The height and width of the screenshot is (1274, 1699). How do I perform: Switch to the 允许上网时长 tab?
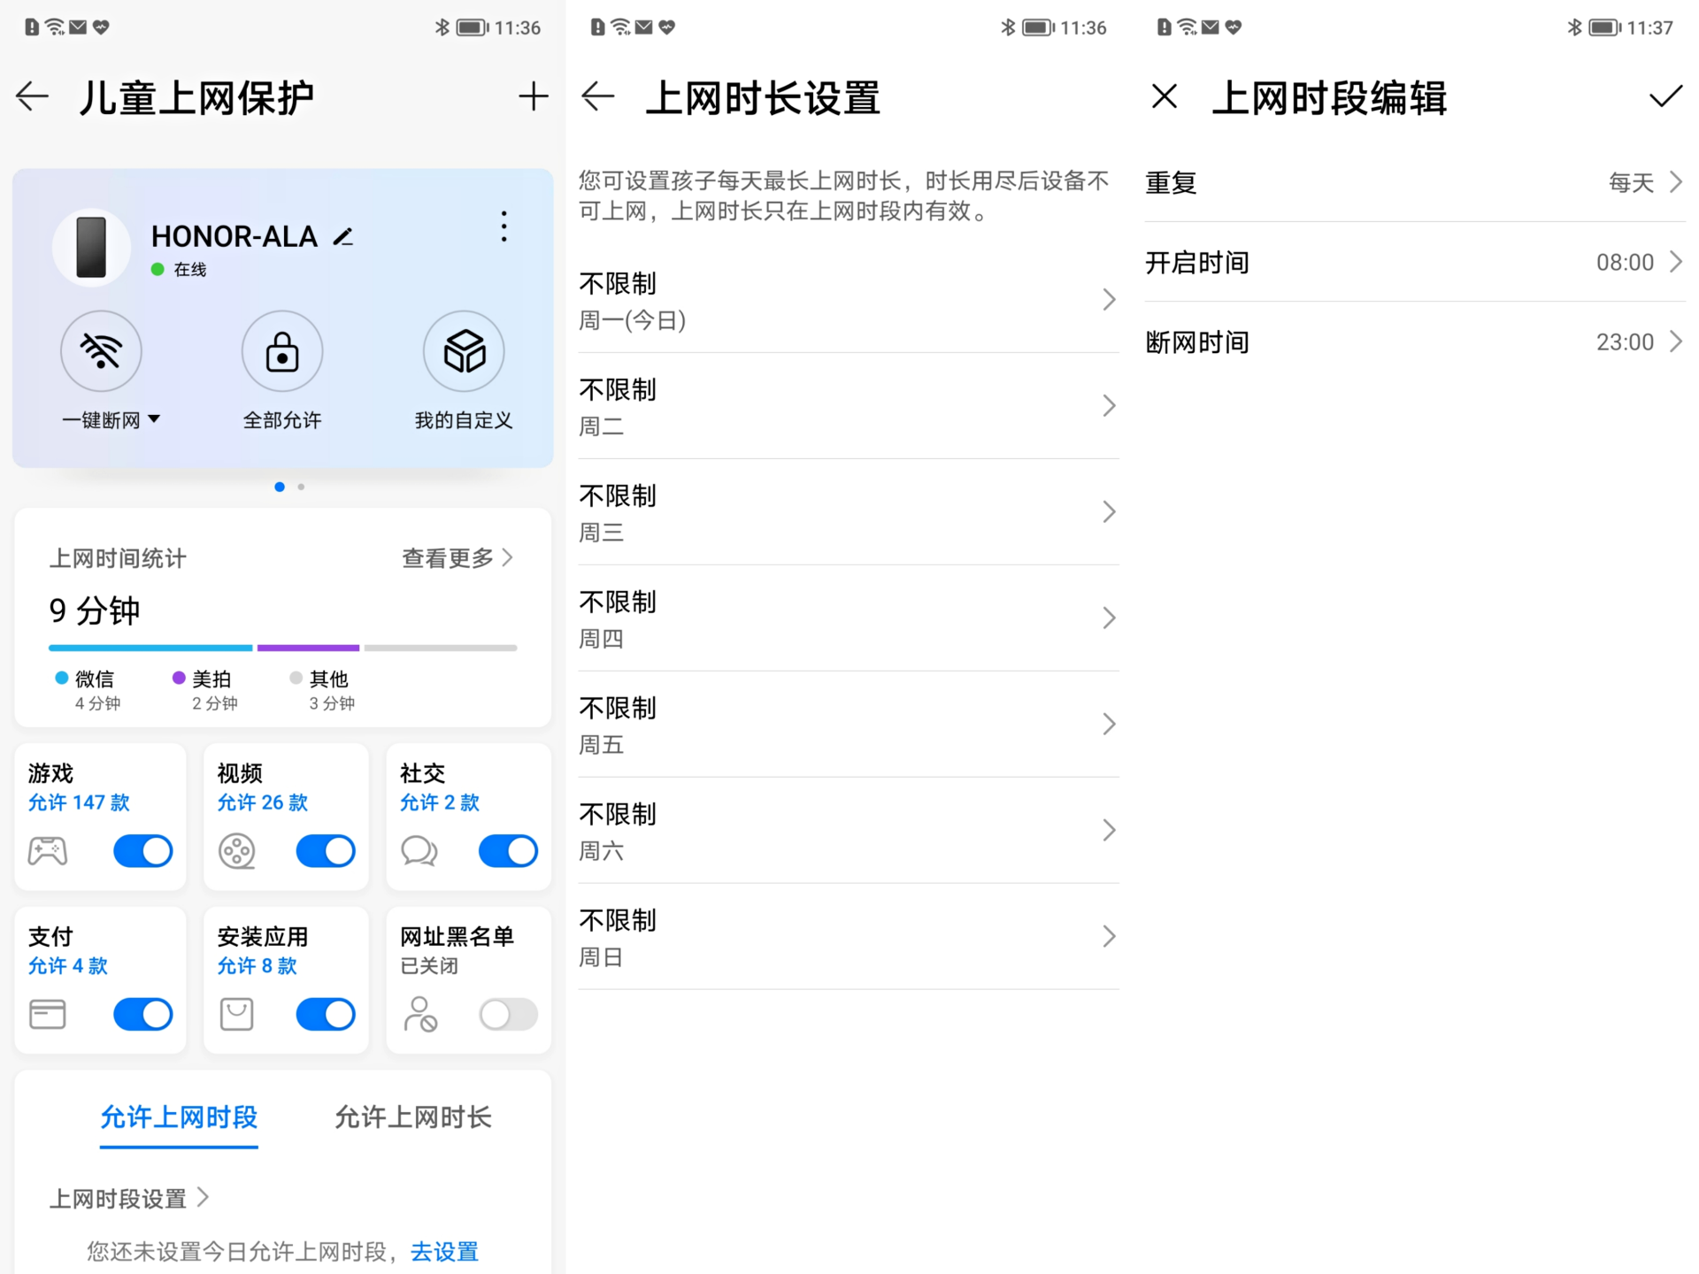(412, 1117)
